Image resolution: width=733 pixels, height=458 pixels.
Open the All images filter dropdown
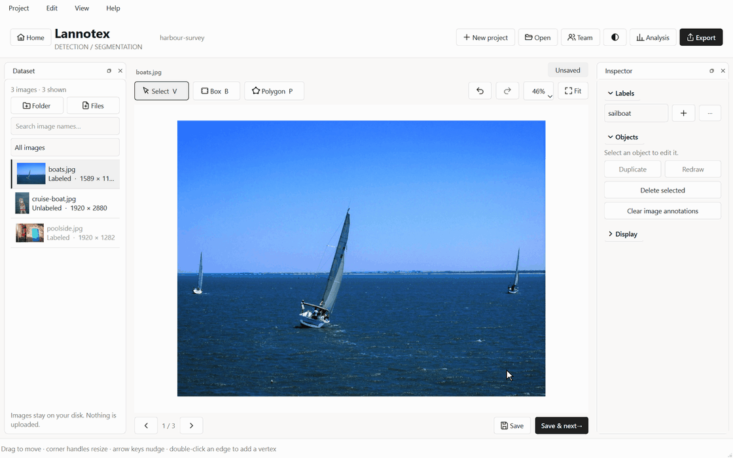[x=65, y=147]
